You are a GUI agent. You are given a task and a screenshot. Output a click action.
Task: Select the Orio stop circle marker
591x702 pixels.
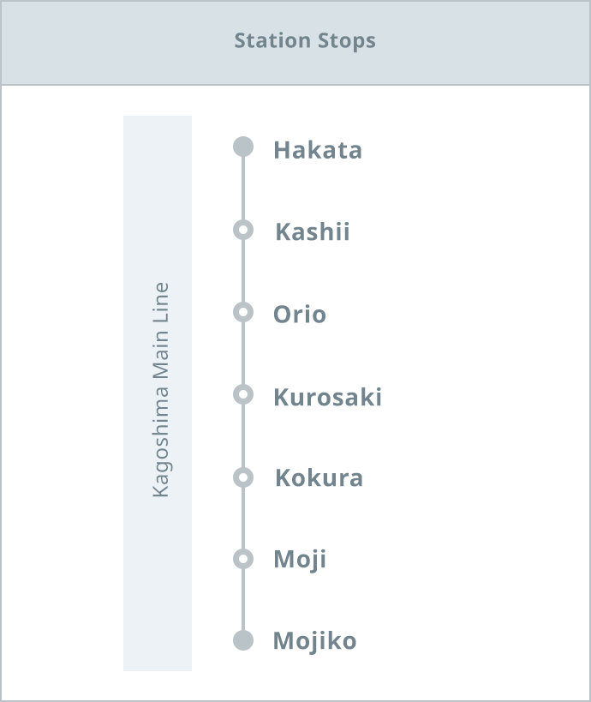point(243,312)
